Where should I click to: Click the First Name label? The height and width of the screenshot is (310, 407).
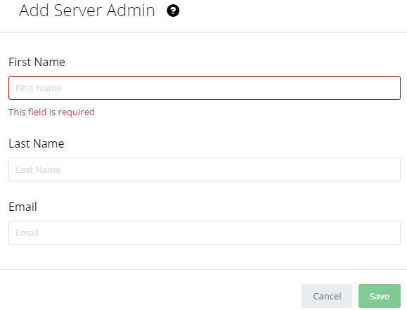click(37, 62)
